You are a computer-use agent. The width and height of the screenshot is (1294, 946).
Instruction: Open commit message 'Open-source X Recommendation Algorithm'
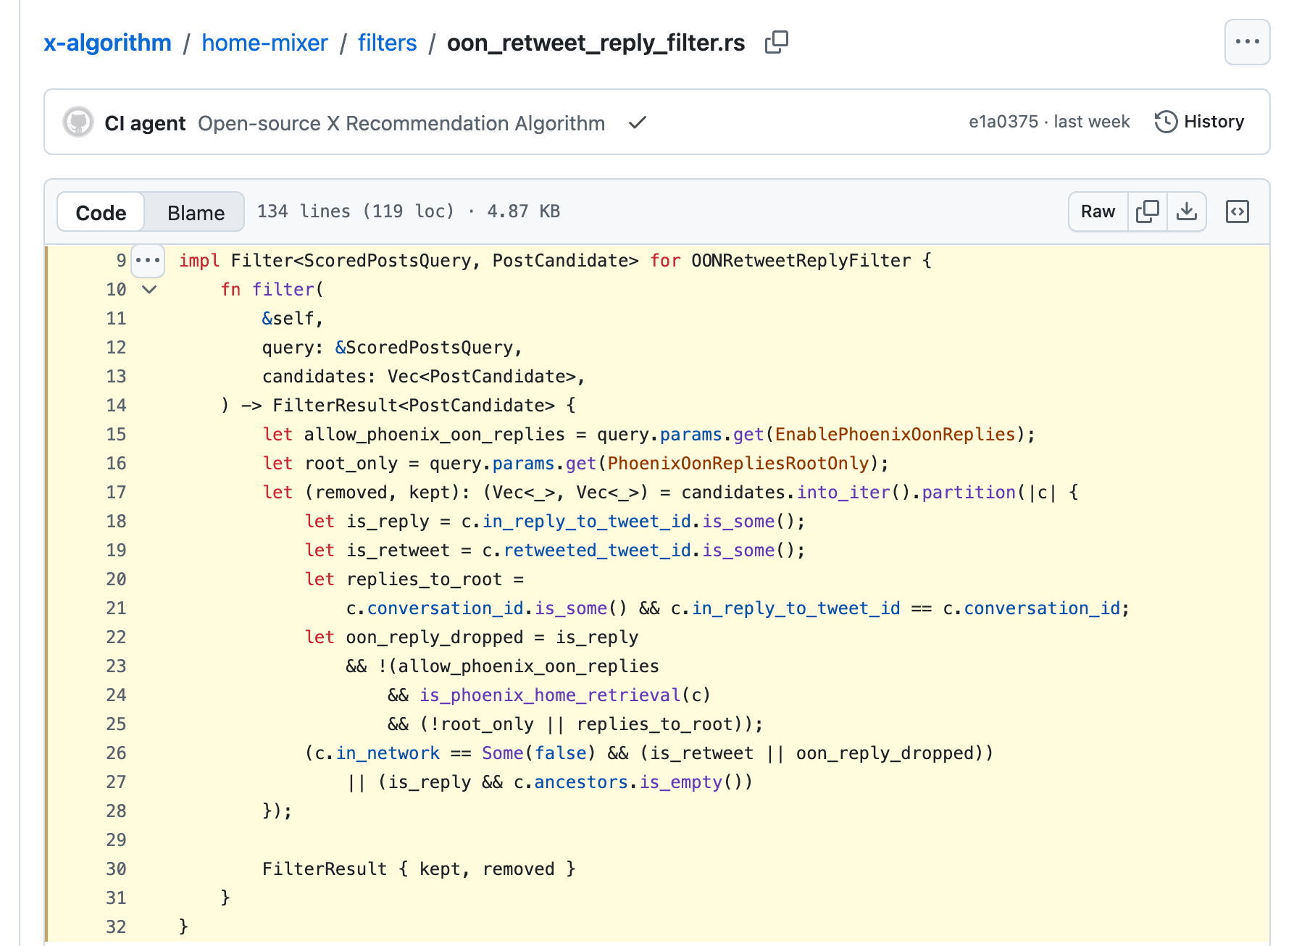(x=401, y=123)
